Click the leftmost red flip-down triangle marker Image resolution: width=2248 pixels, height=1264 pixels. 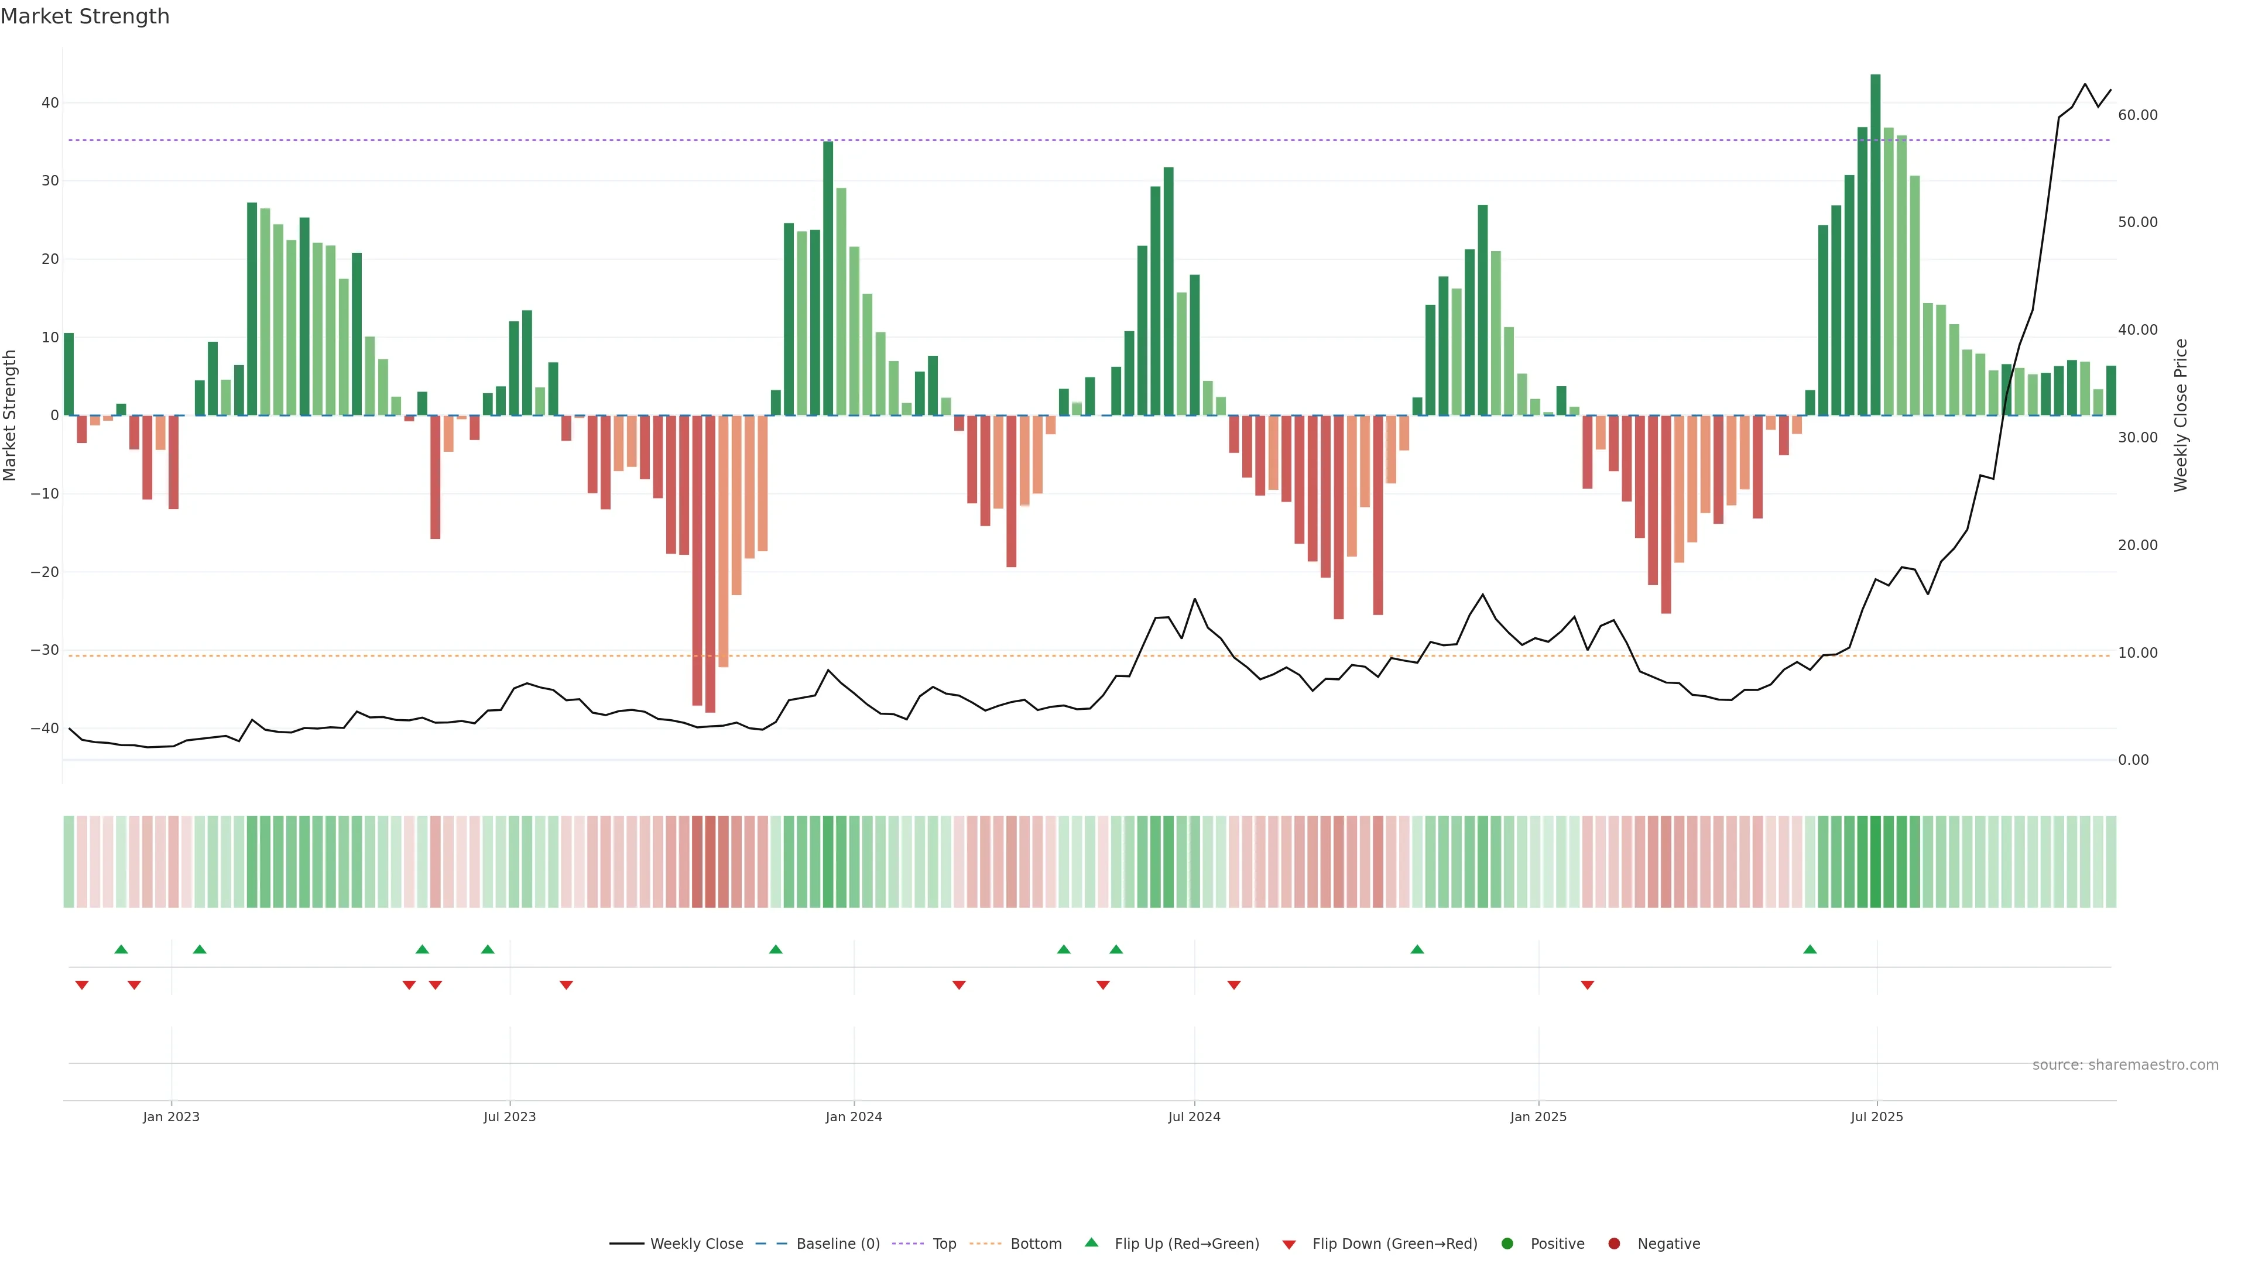click(82, 985)
